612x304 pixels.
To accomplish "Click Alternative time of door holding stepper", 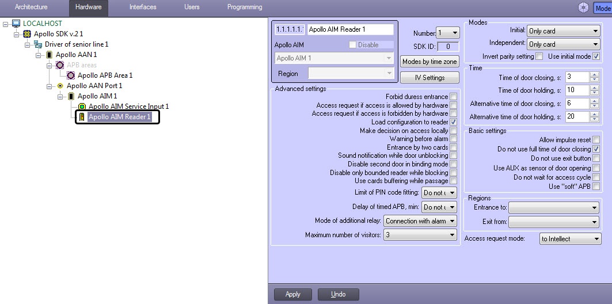I will [x=594, y=117].
